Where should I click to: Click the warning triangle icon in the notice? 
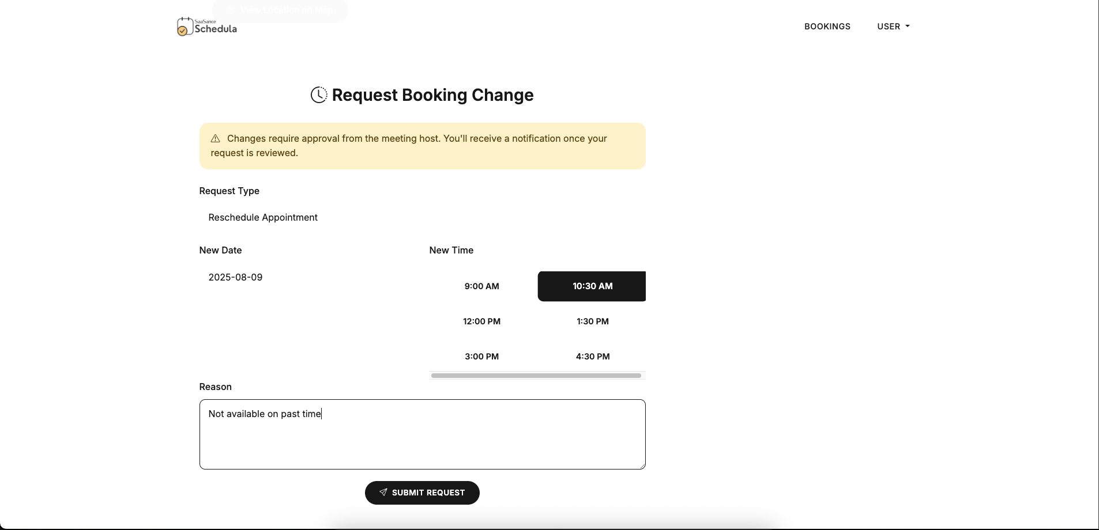[x=215, y=138]
